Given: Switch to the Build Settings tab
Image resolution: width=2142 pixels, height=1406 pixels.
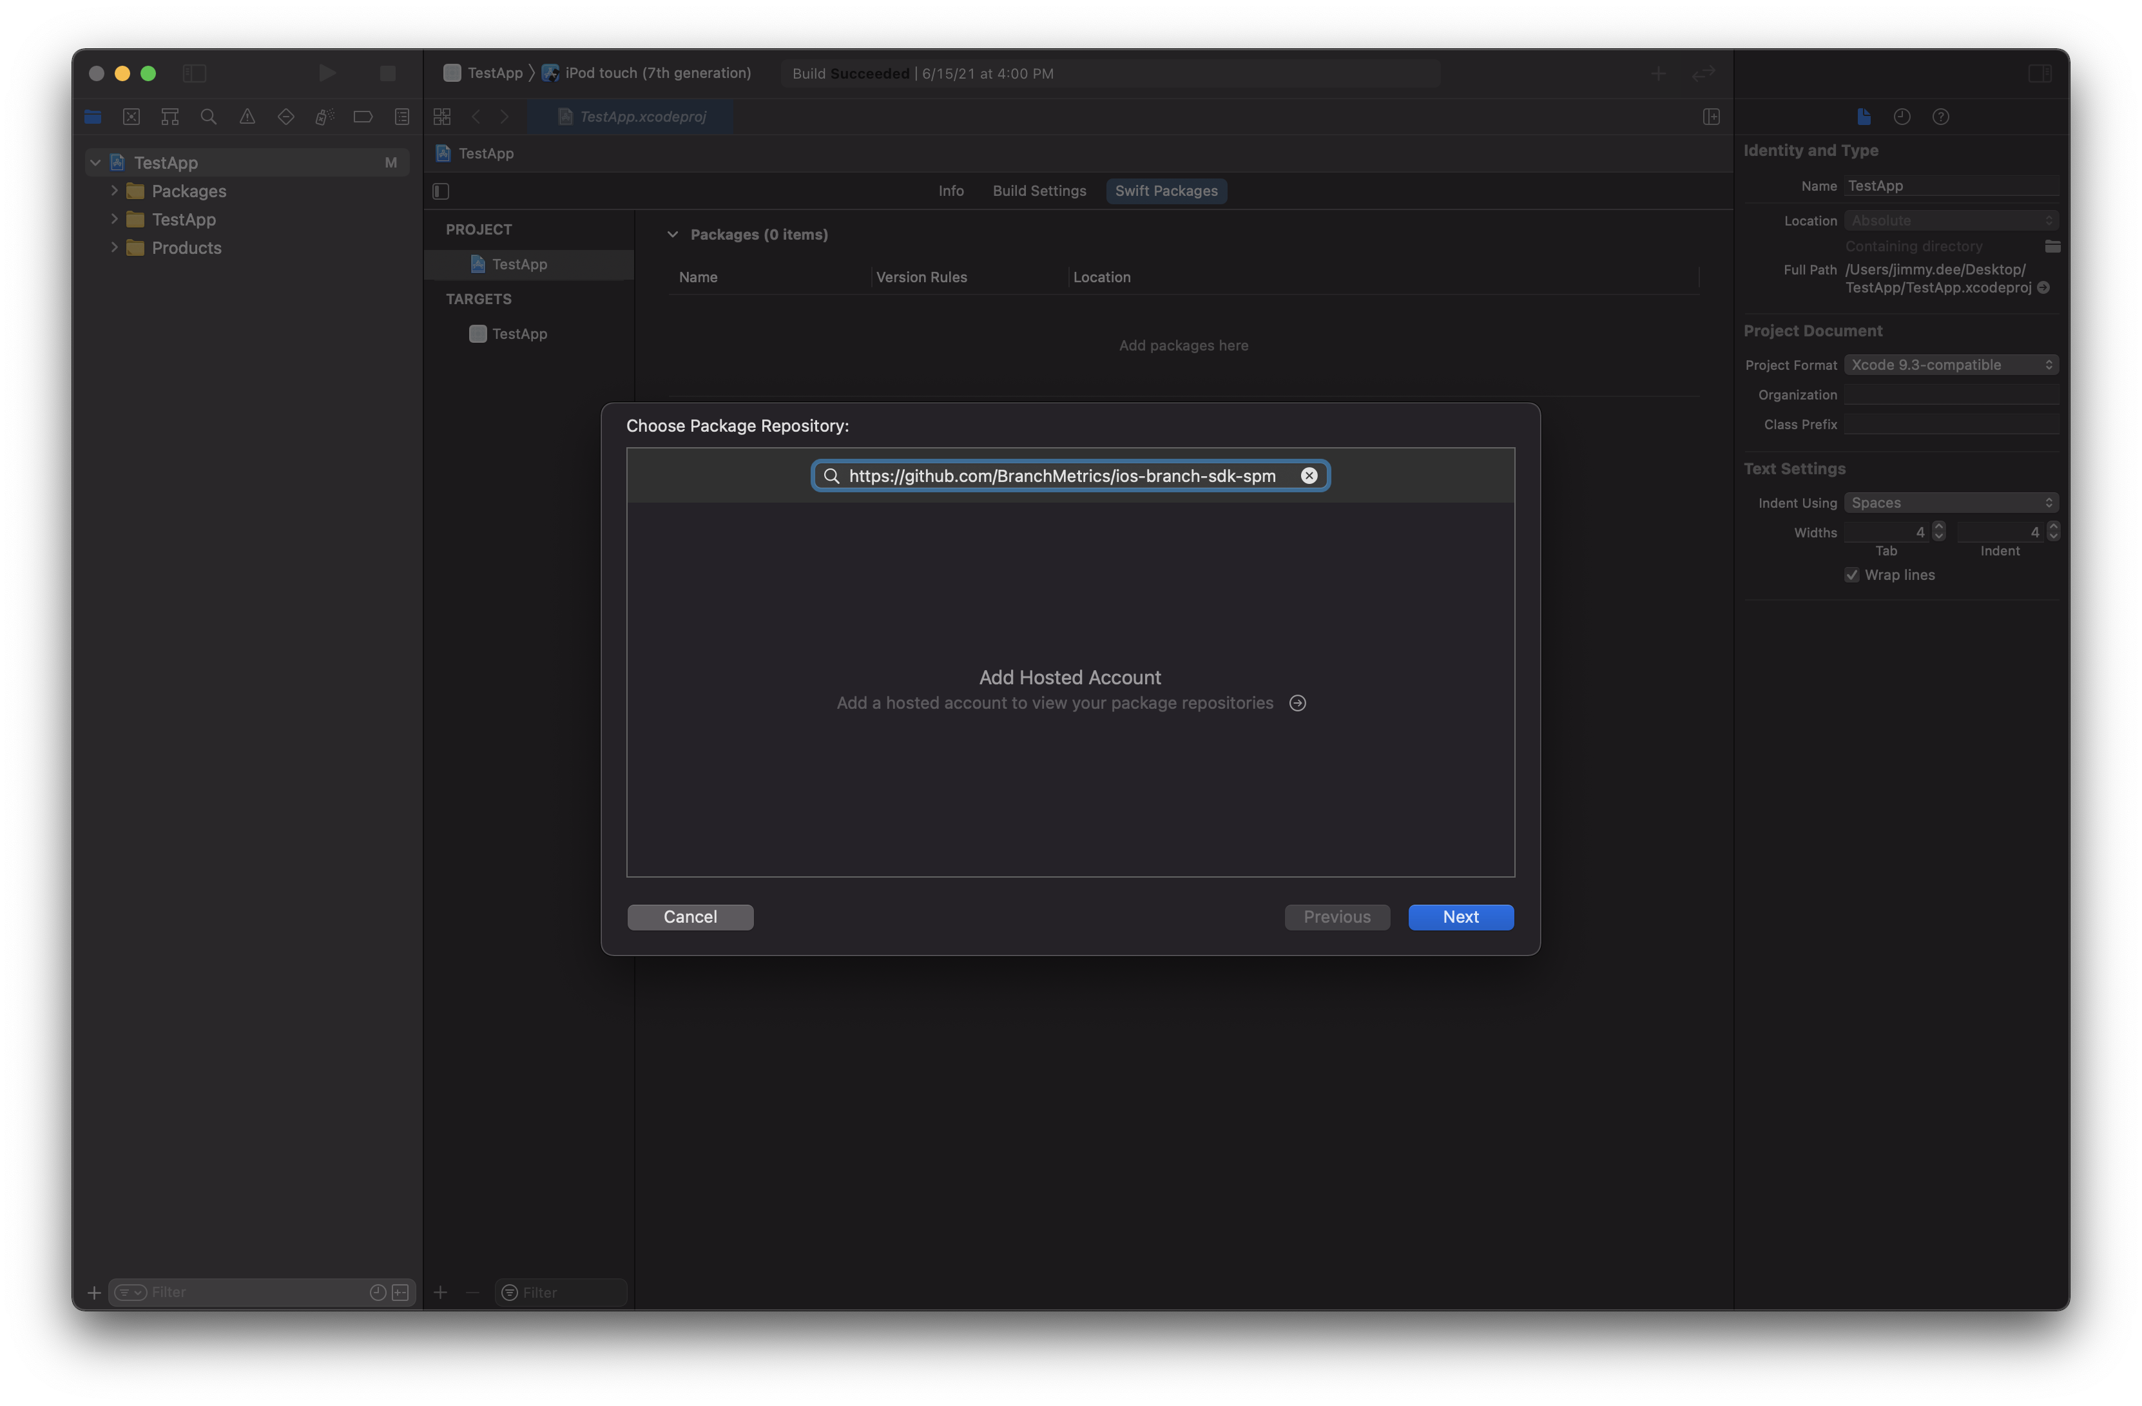Looking at the screenshot, I should coord(1039,191).
